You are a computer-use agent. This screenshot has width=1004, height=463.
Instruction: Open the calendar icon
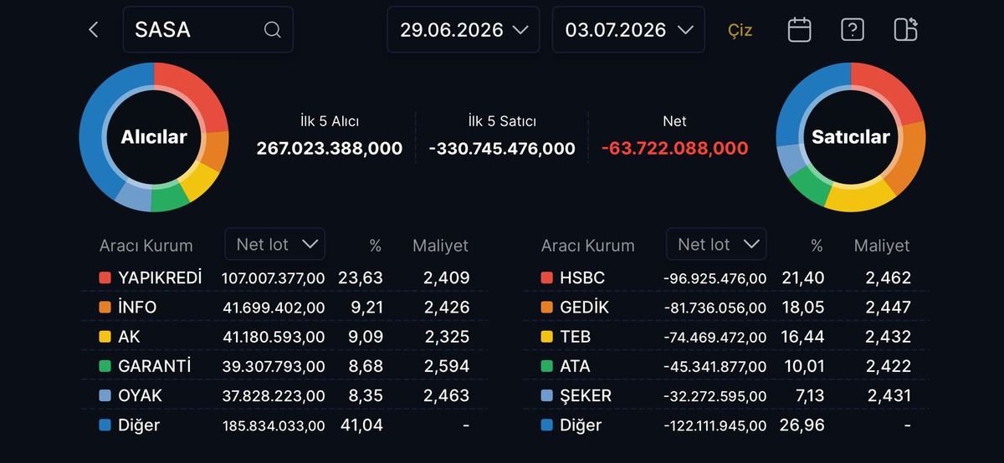[799, 30]
